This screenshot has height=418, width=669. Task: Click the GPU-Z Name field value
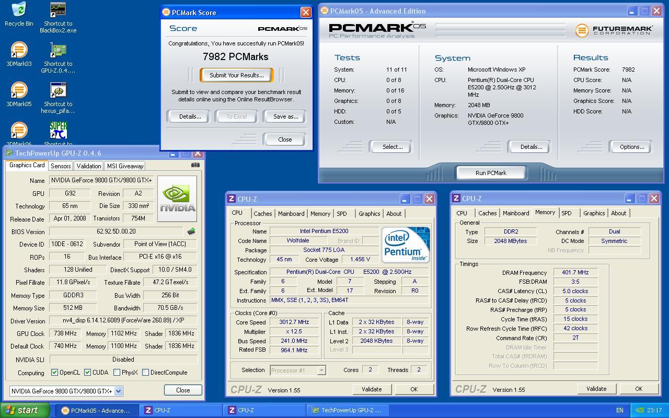point(101,180)
